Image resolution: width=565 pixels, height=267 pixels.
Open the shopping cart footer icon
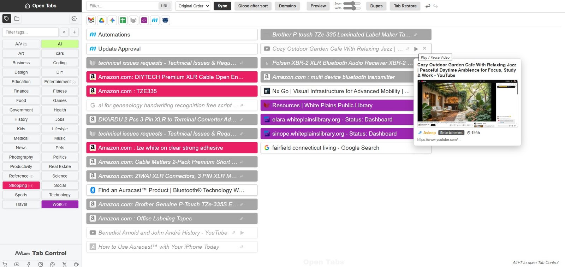click(x=5, y=264)
